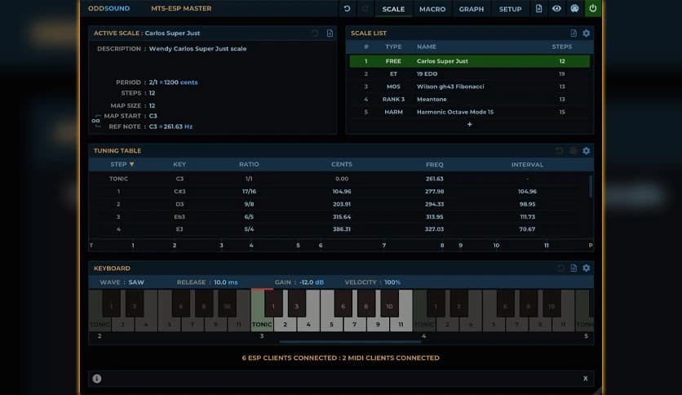The height and width of the screenshot is (395, 682).
Task: Edit the RELEASE value 10.0 ms
Action: pos(226,282)
